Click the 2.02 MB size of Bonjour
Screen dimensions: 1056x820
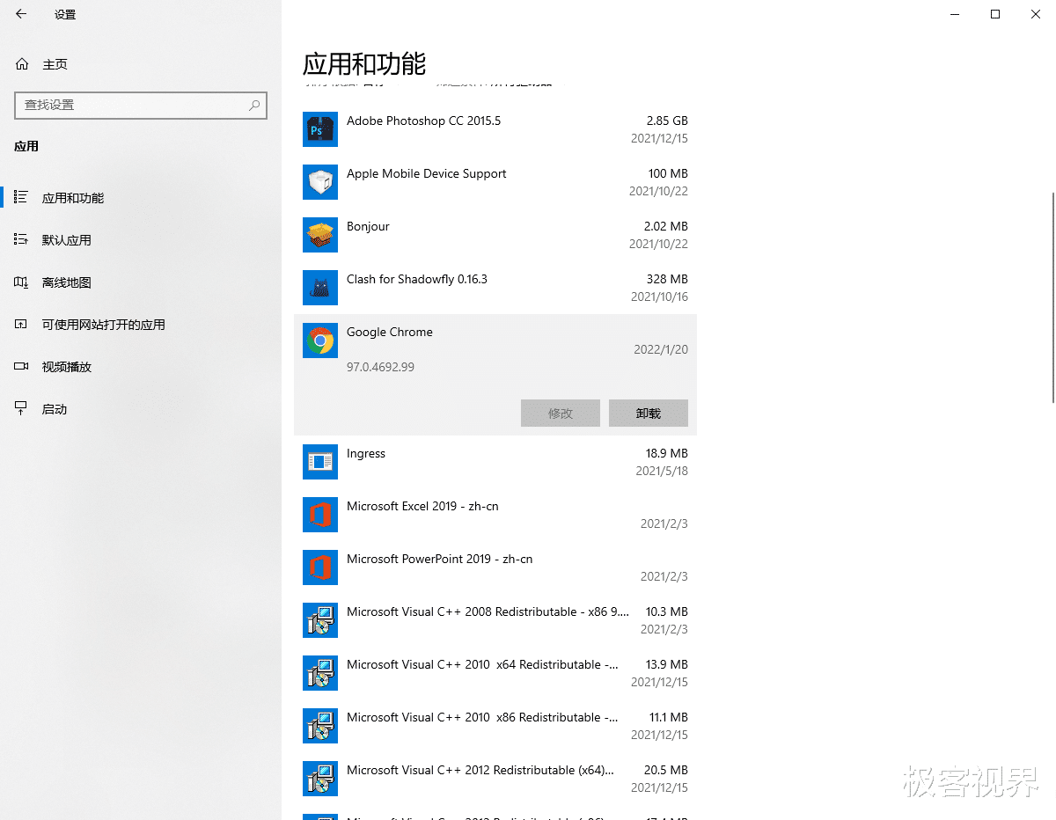click(666, 226)
